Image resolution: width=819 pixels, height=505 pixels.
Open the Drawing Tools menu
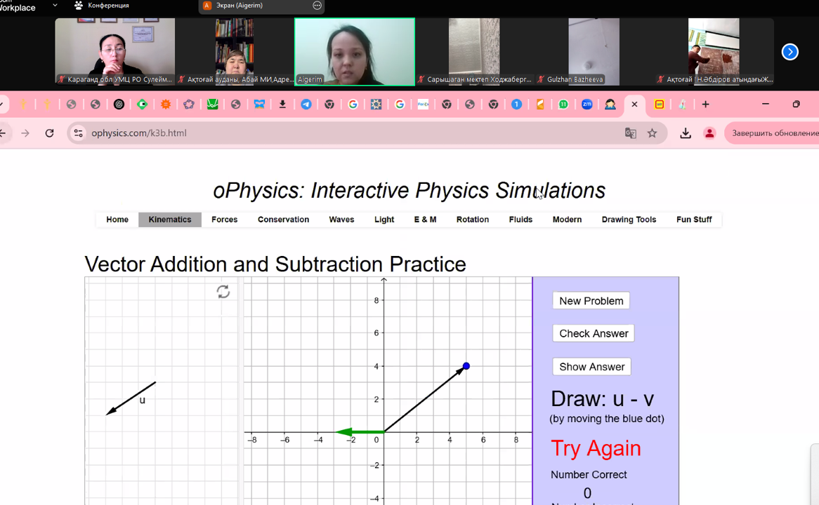coord(629,220)
